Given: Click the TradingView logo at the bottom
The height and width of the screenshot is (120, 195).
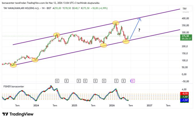Looking at the screenshot, I should (x=18, y=114).
